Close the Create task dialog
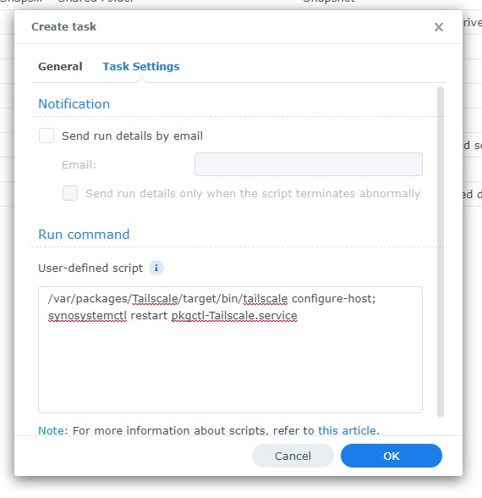The height and width of the screenshot is (498, 482). point(439,27)
